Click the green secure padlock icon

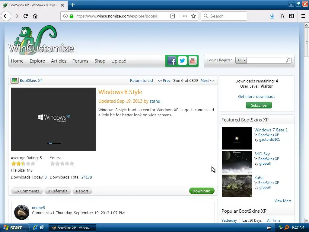[x=72, y=16]
